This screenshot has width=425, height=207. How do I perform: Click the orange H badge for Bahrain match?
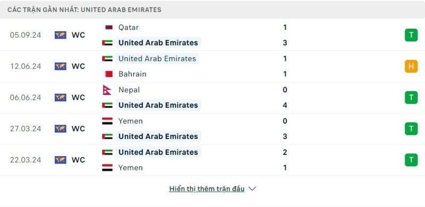tap(411, 66)
